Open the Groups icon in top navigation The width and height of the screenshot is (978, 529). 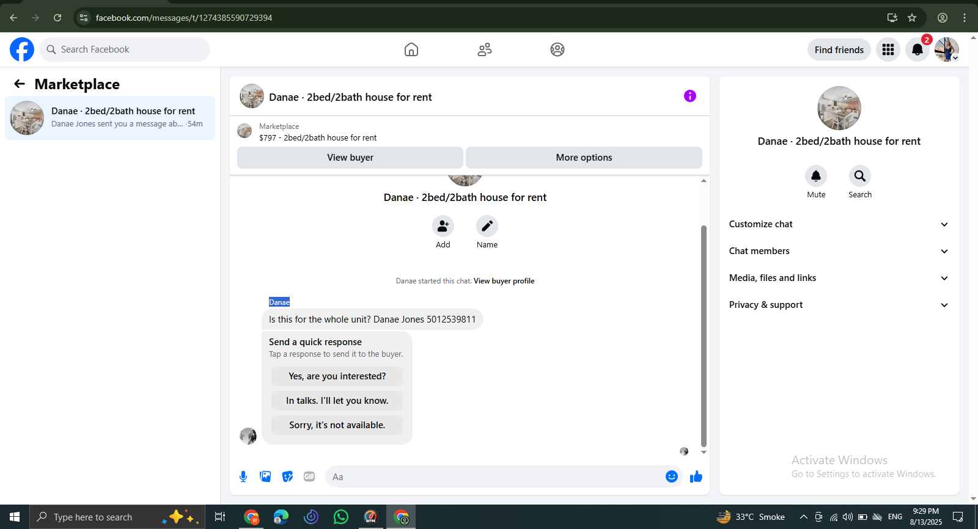point(557,49)
